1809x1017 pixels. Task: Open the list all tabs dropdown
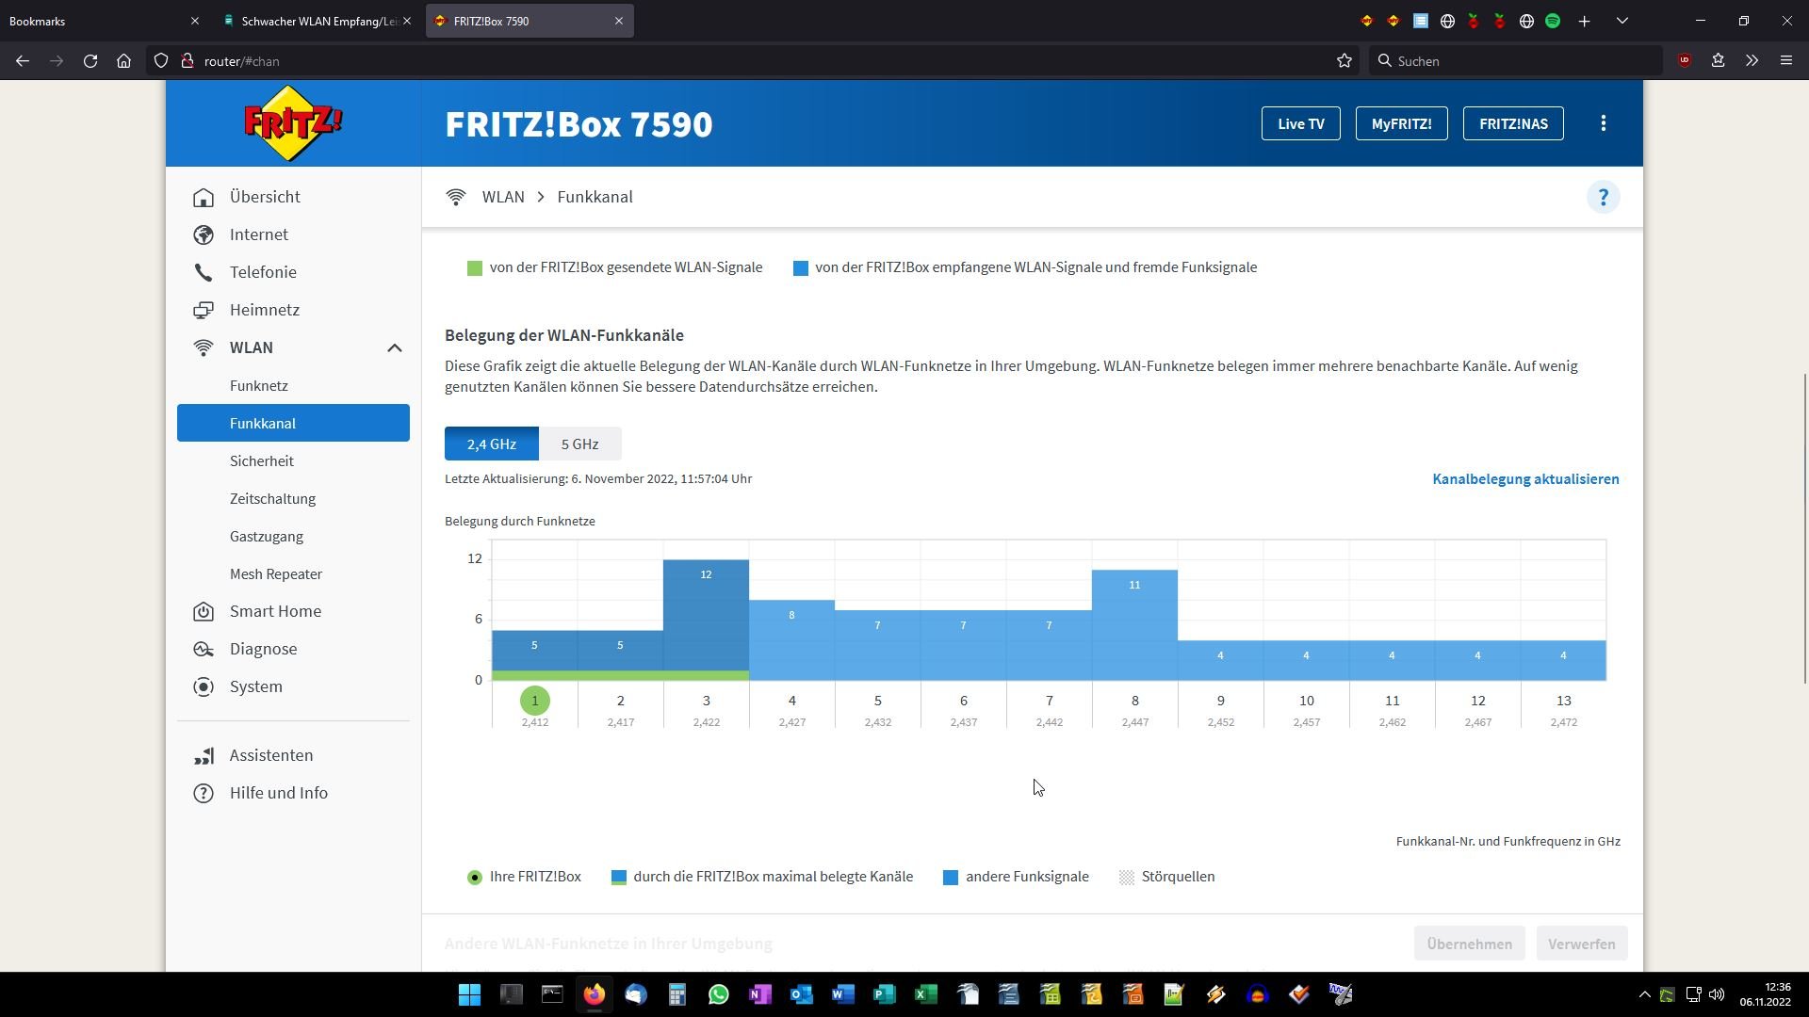[1622, 21]
